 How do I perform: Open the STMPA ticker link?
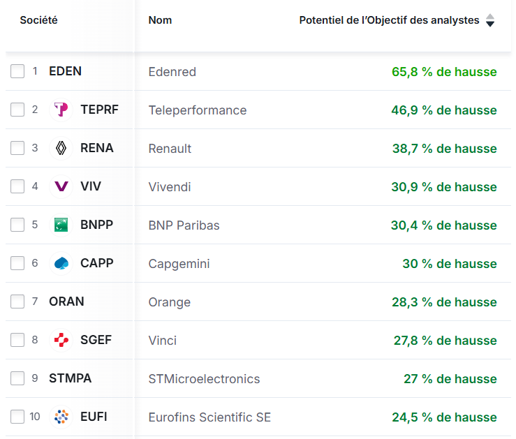pyautogui.click(x=70, y=378)
